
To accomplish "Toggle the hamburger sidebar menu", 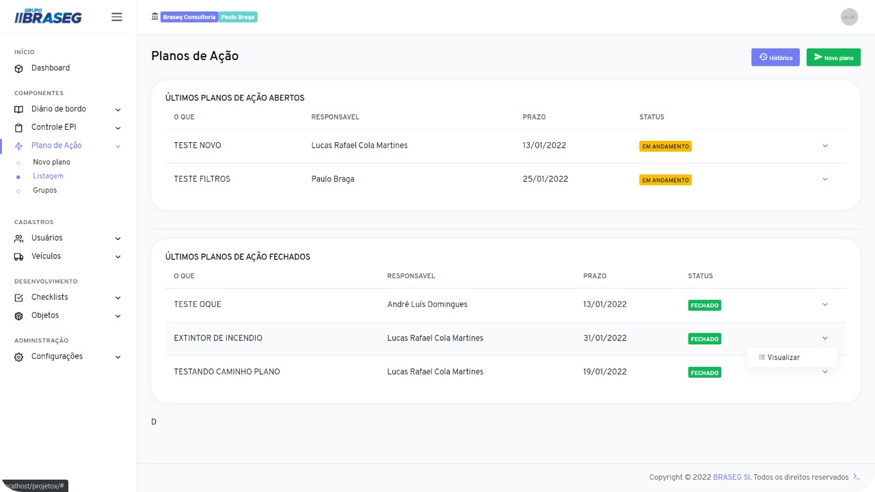I will tap(117, 17).
